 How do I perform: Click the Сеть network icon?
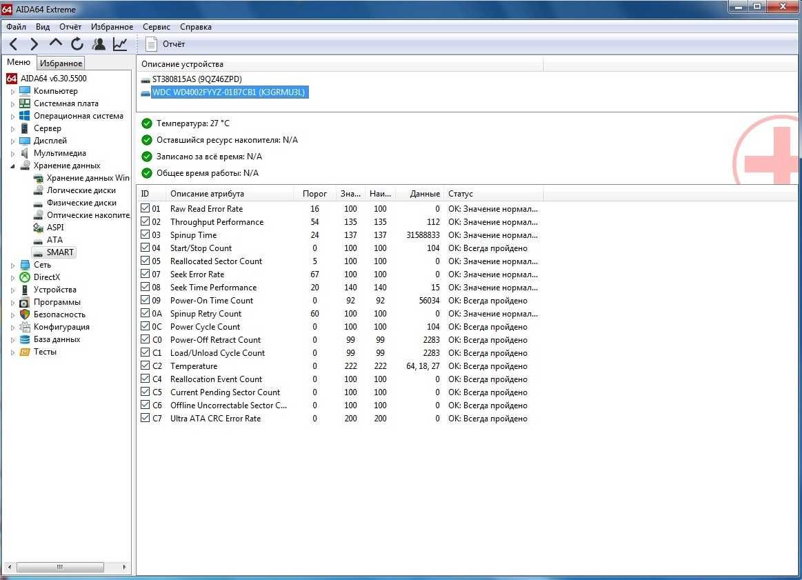pyautogui.click(x=25, y=265)
